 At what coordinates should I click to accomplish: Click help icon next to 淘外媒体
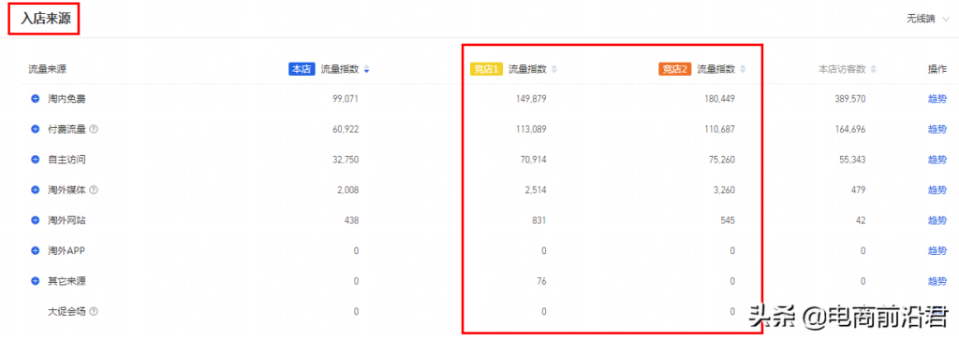click(94, 190)
